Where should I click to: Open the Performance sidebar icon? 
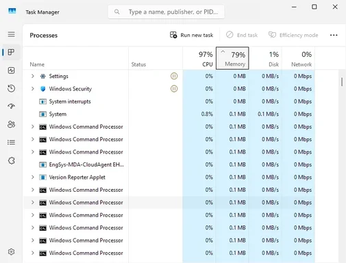(x=11, y=71)
